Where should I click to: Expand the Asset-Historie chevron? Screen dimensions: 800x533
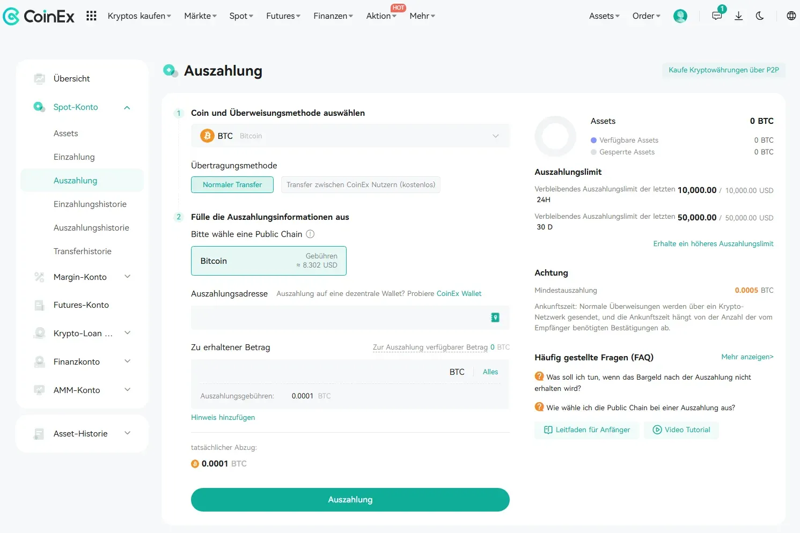[x=127, y=433]
